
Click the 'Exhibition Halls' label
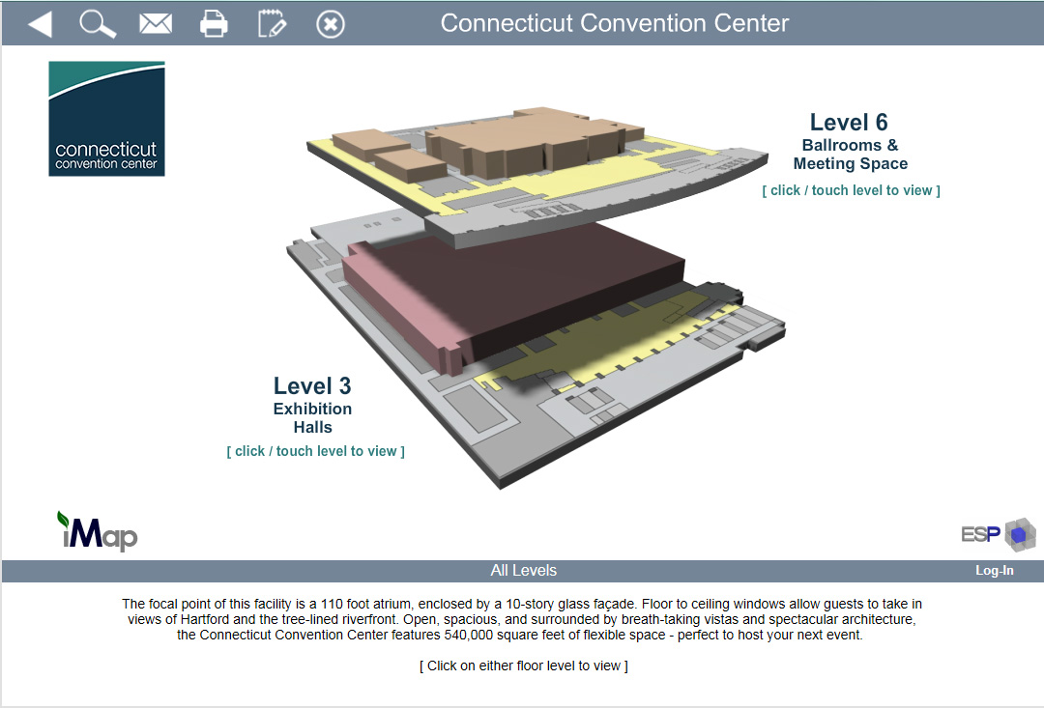click(x=312, y=418)
